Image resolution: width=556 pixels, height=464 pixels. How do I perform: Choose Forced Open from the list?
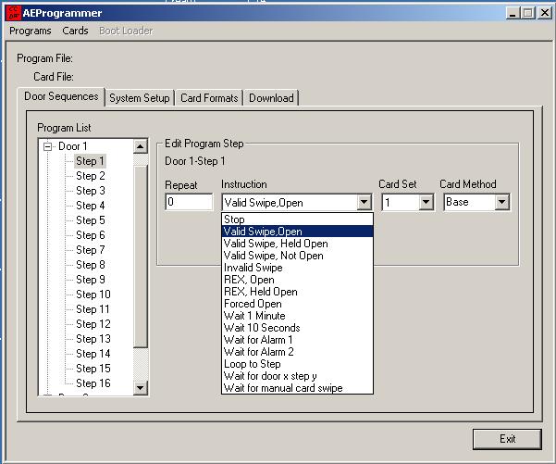pos(297,304)
